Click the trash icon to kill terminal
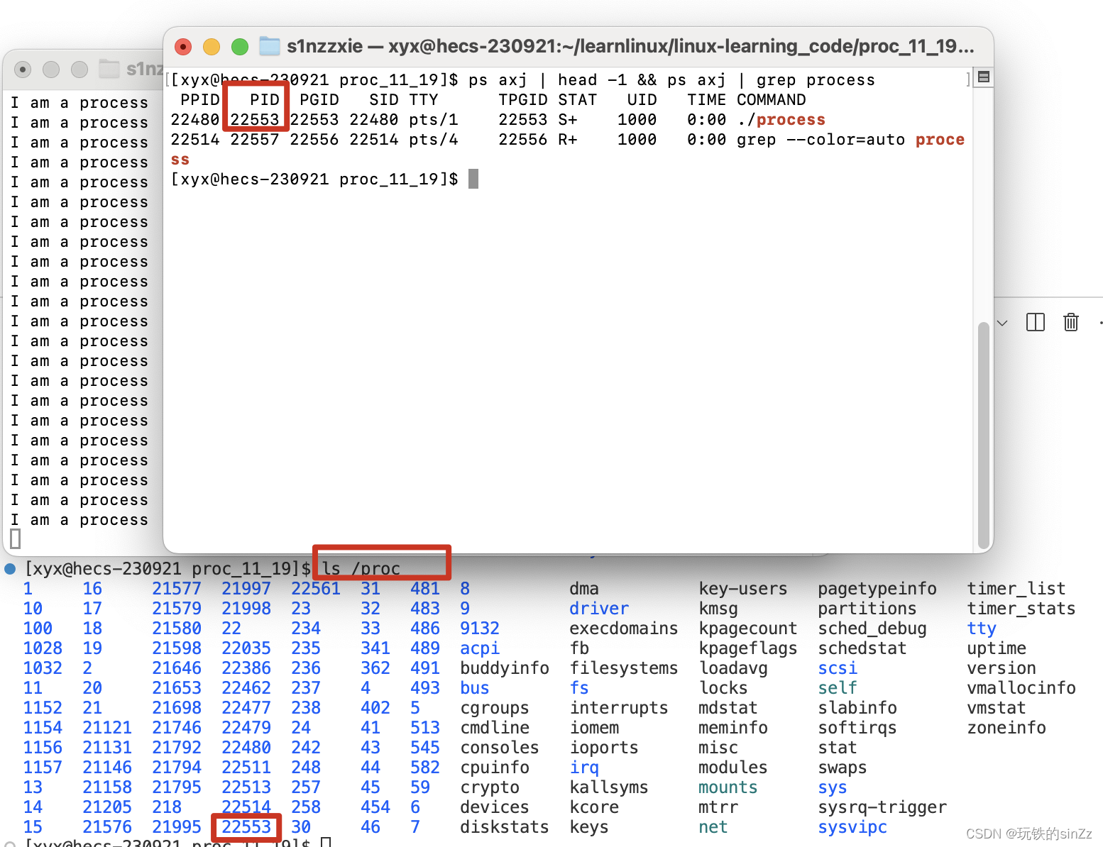The width and height of the screenshot is (1103, 847). tap(1071, 322)
